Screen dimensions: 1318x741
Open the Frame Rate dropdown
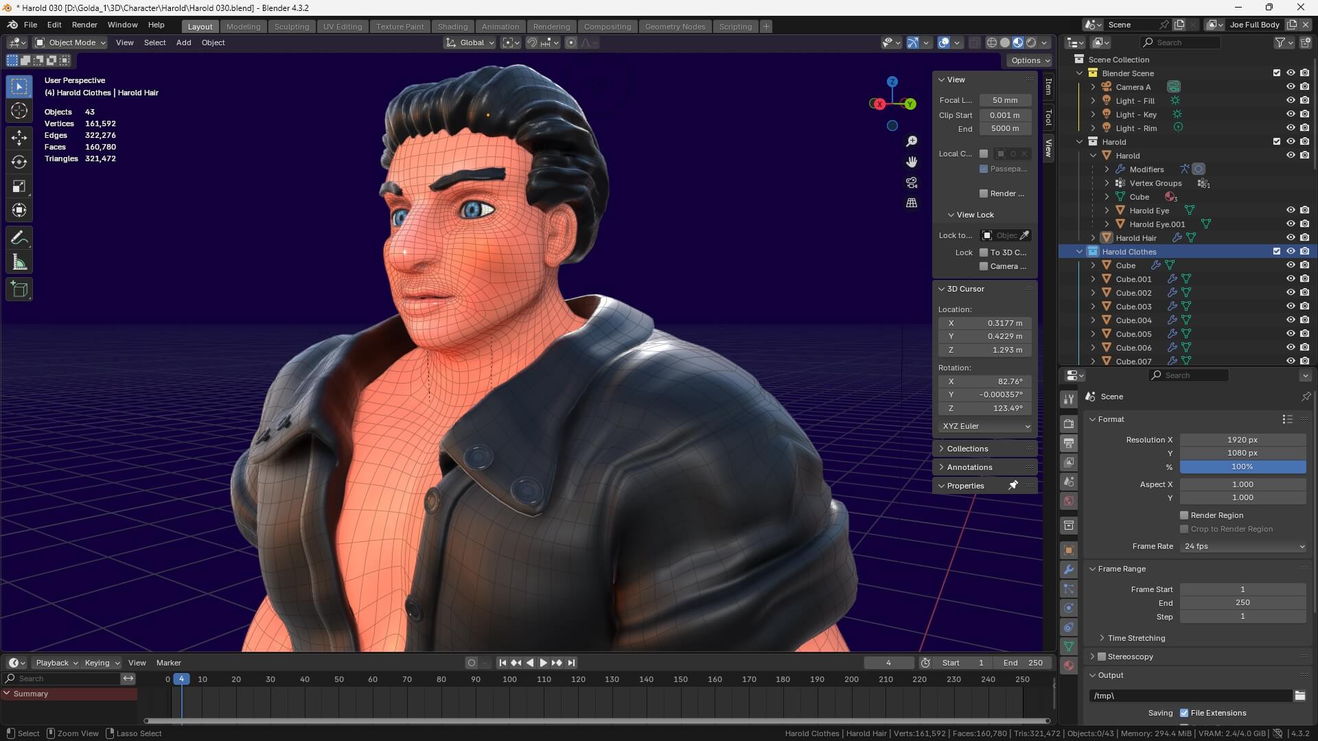(1242, 546)
